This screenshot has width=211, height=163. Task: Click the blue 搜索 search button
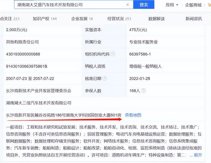coord(144,5)
